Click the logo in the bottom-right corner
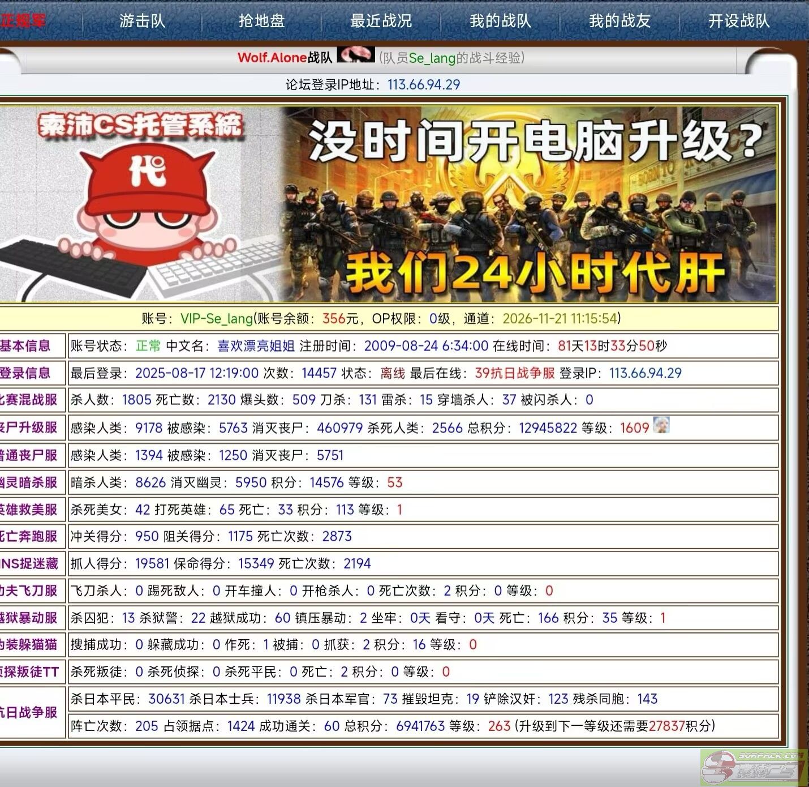 753,768
